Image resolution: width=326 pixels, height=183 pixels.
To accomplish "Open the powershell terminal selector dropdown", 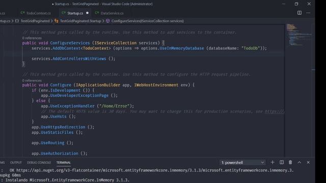I will coord(242,163).
